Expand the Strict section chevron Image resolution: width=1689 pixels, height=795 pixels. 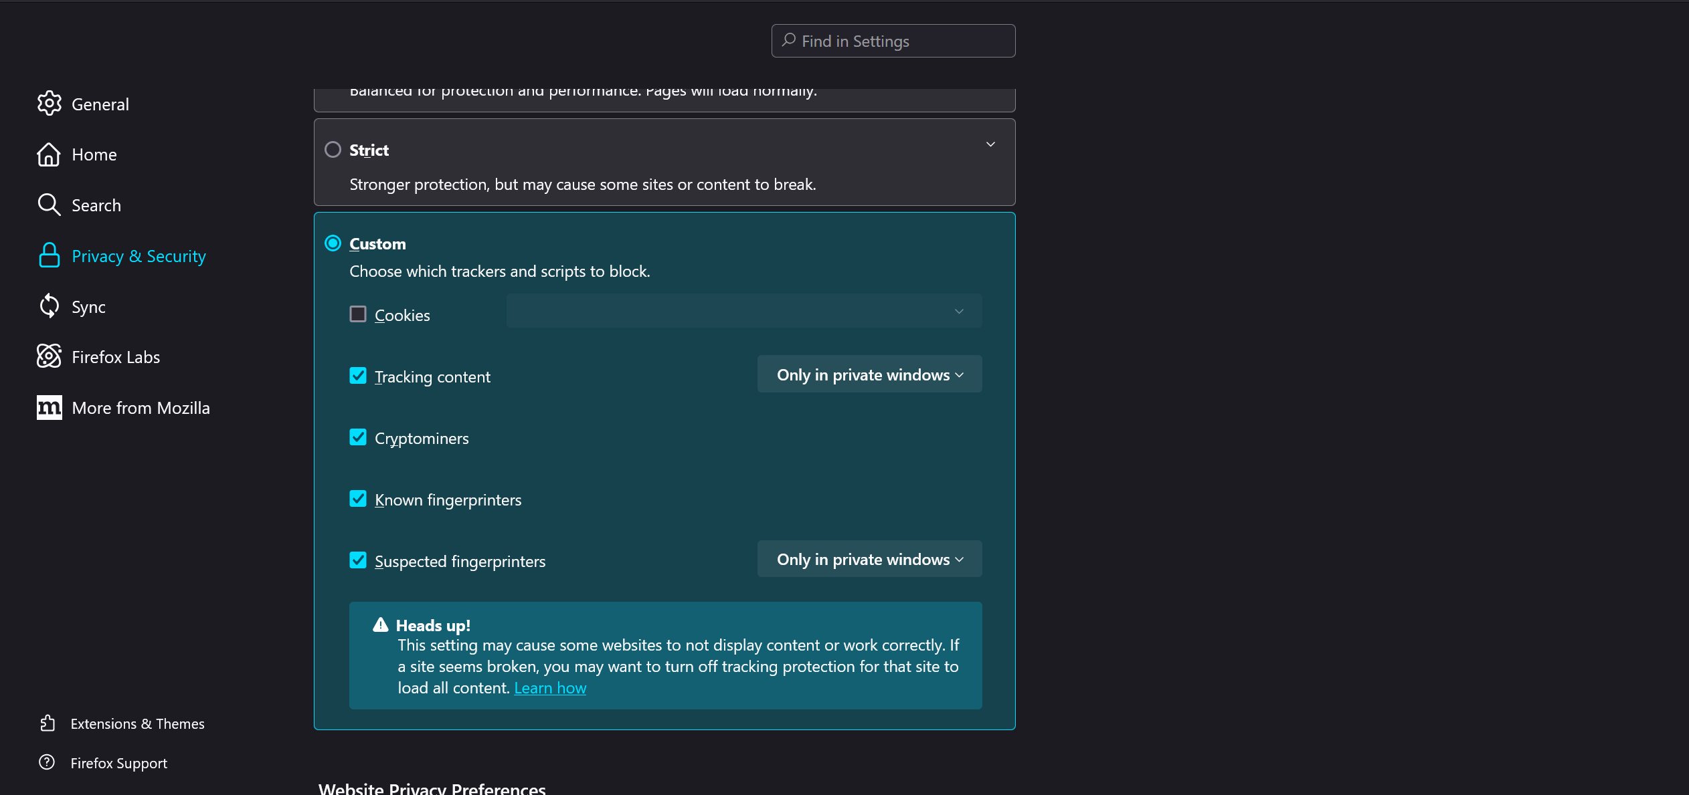(x=990, y=144)
